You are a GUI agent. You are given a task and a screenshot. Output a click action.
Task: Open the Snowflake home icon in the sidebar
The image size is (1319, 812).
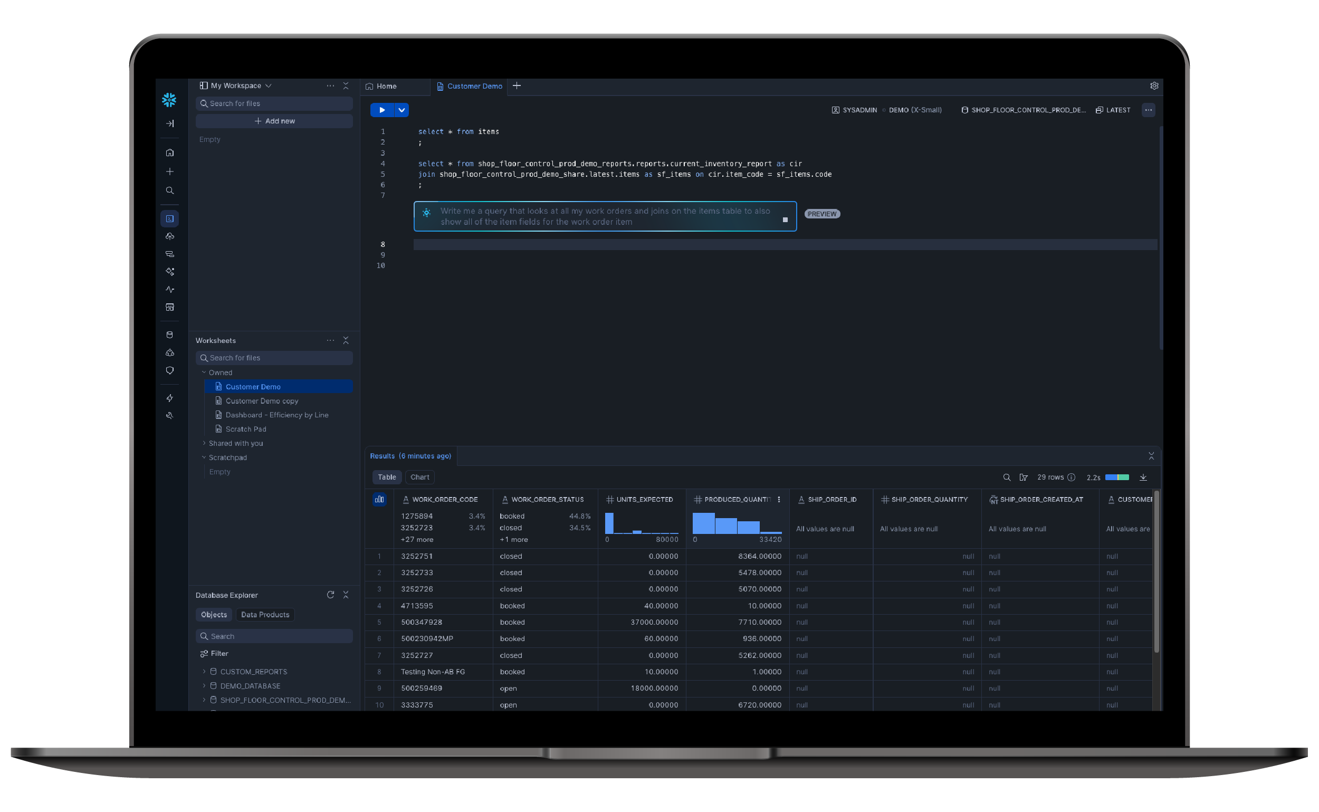coord(170,153)
